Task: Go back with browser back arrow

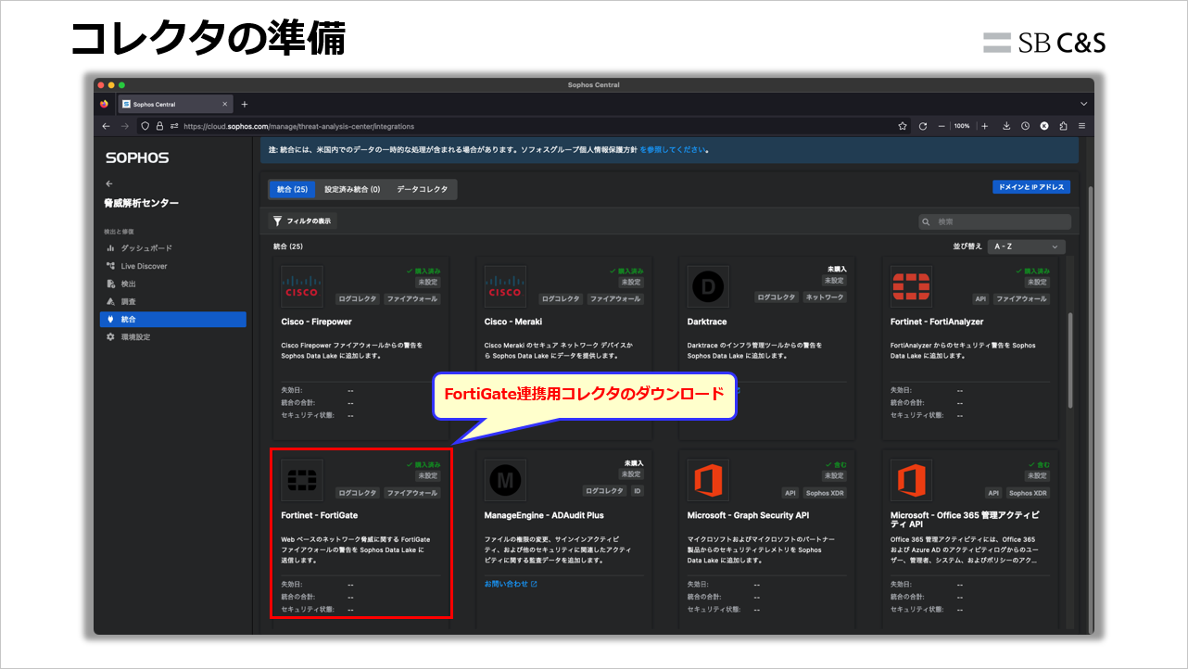Action: [106, 126]
